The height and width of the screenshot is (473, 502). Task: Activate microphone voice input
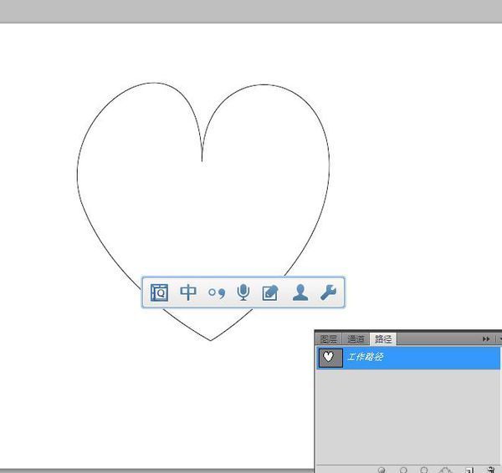click(x=243, y=292)
